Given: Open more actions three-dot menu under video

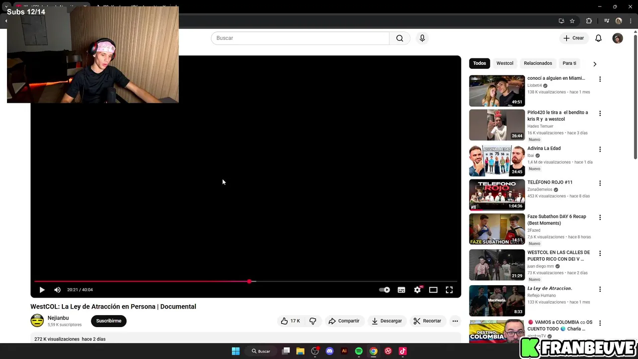Looking at the screenshot, I should (455, 321).
